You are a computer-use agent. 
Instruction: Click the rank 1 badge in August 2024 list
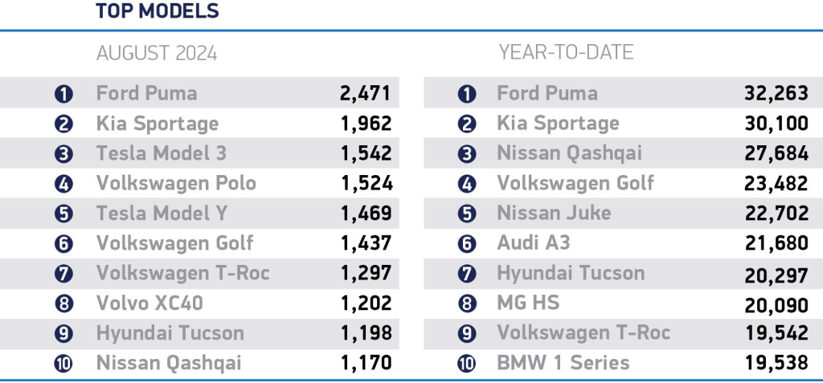[x=64, y=94]
